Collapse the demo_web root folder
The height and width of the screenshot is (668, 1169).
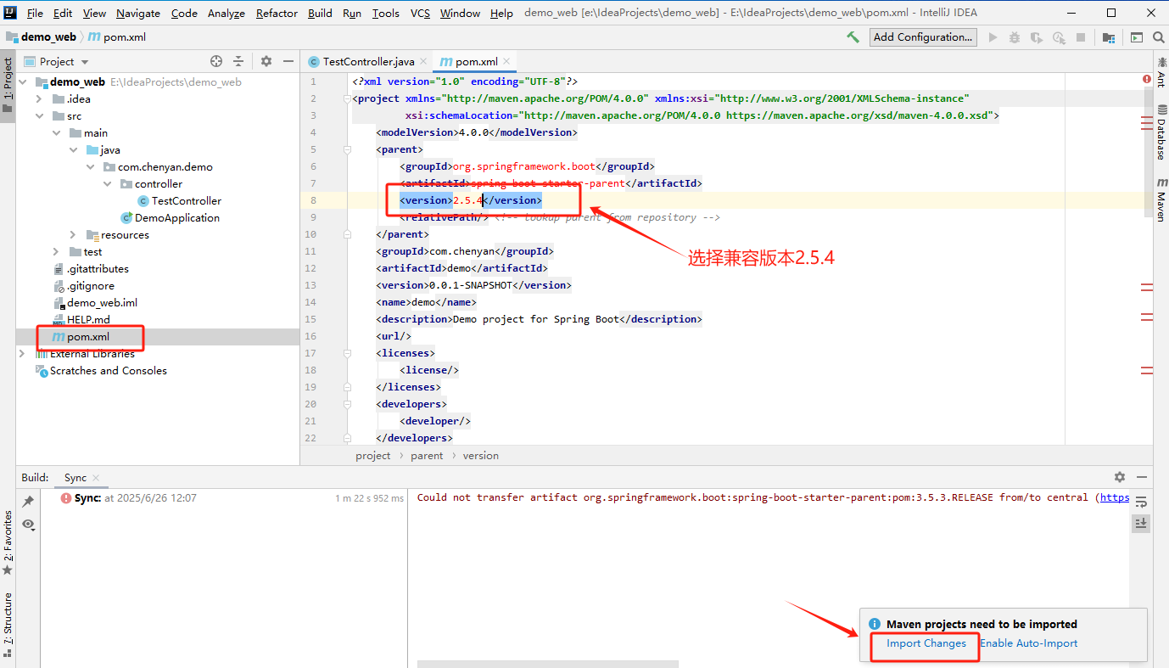pos(23,82)
